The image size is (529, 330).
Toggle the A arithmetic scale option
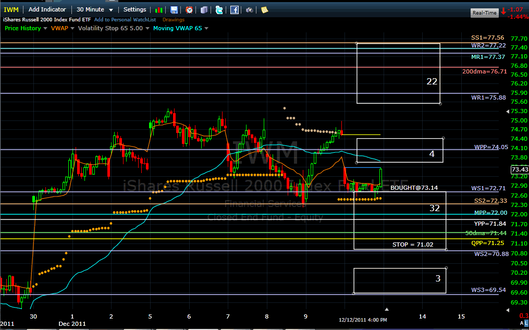point(522,323)
